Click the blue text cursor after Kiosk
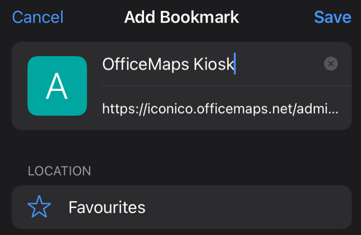Viewport: 361px width, 235px height. [x=235, y=64]
